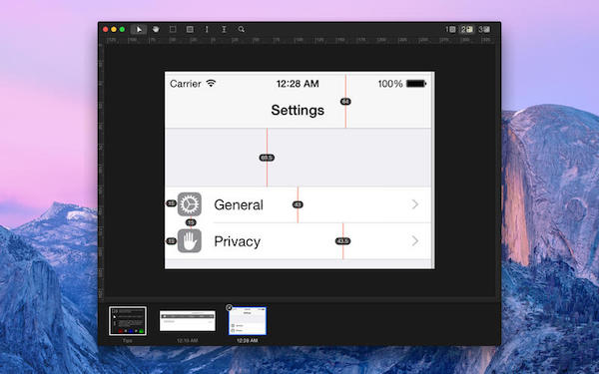Select the gap badge between the two icons
This screenshot has height=374, width=599.
pos(191,222)
